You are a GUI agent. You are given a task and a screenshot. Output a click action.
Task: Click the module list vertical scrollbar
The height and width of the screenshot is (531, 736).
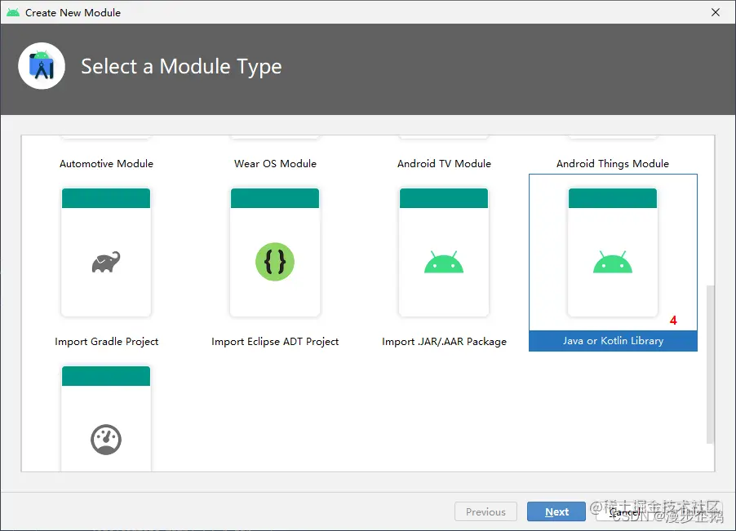(x=710, y=364)
